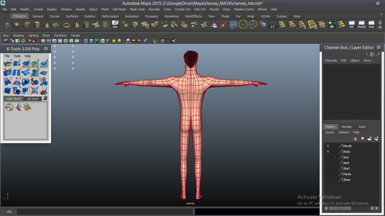This screenshot has width=385, height=216.
Task: Click the His delete-history shelf button
Action: (115, 25)
